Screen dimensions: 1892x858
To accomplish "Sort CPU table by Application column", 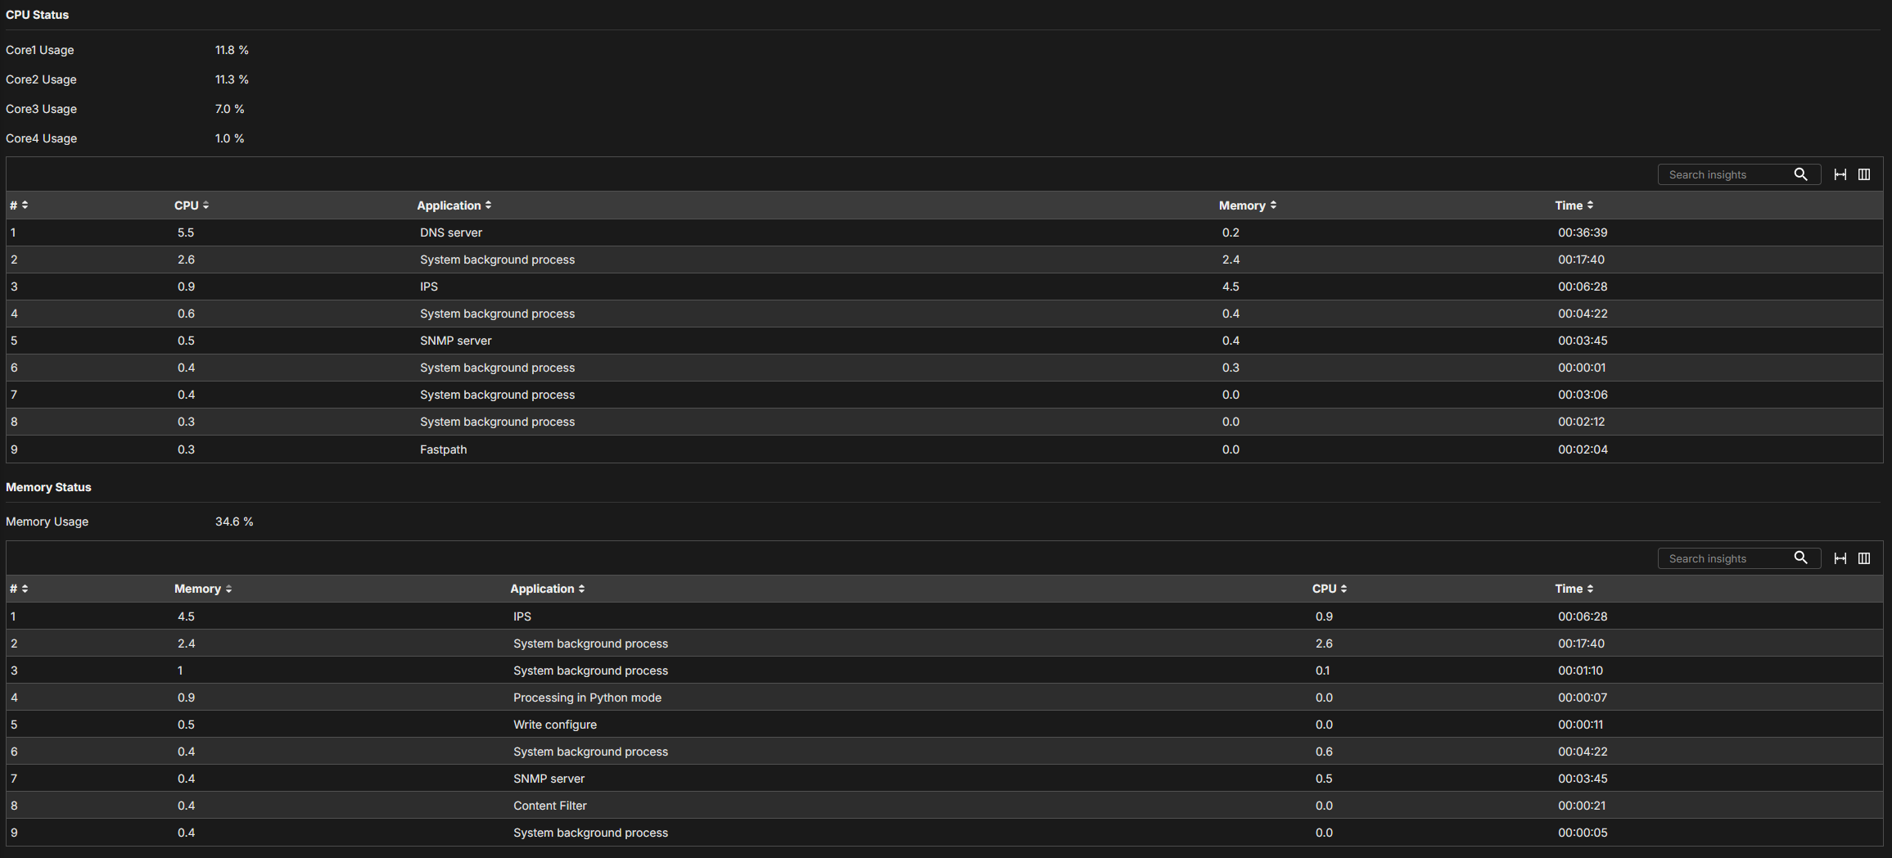I will click(x=454, y=205).
